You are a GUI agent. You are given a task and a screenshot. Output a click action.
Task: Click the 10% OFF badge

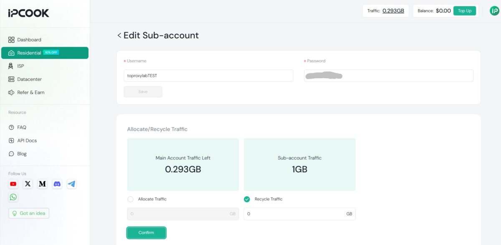[51, 53]
